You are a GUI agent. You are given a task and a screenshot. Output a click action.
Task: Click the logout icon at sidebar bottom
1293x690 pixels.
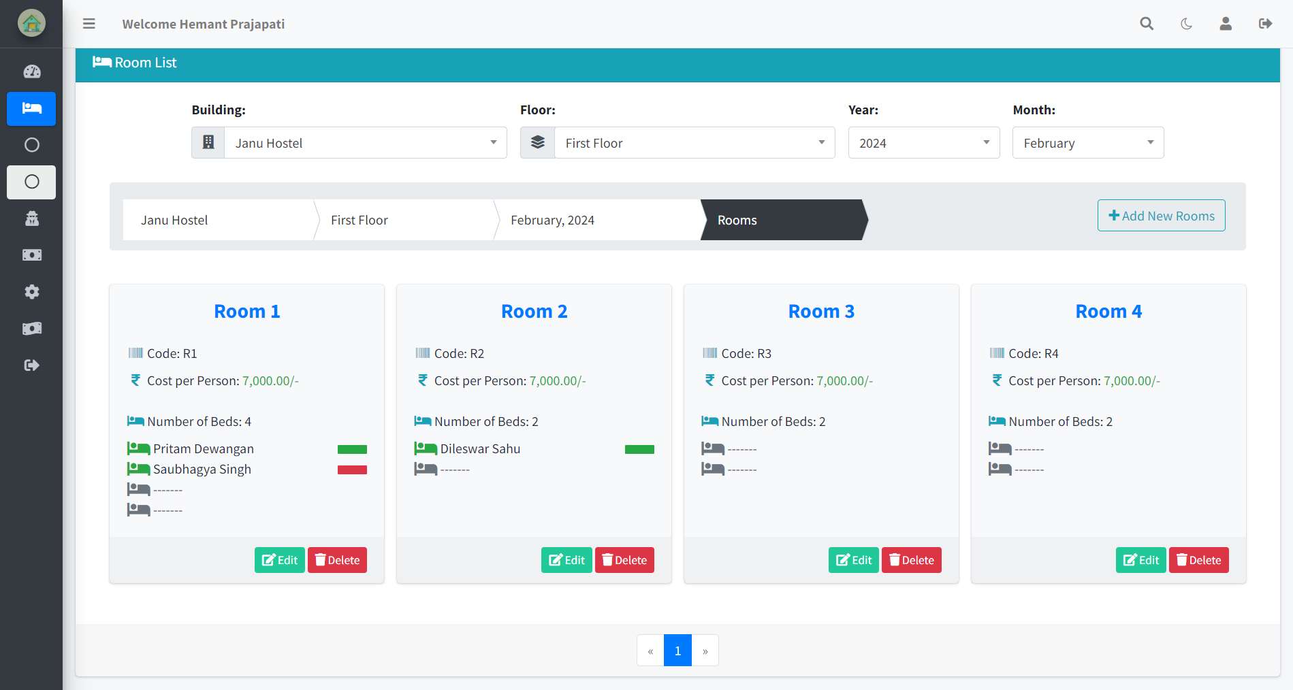31,365
